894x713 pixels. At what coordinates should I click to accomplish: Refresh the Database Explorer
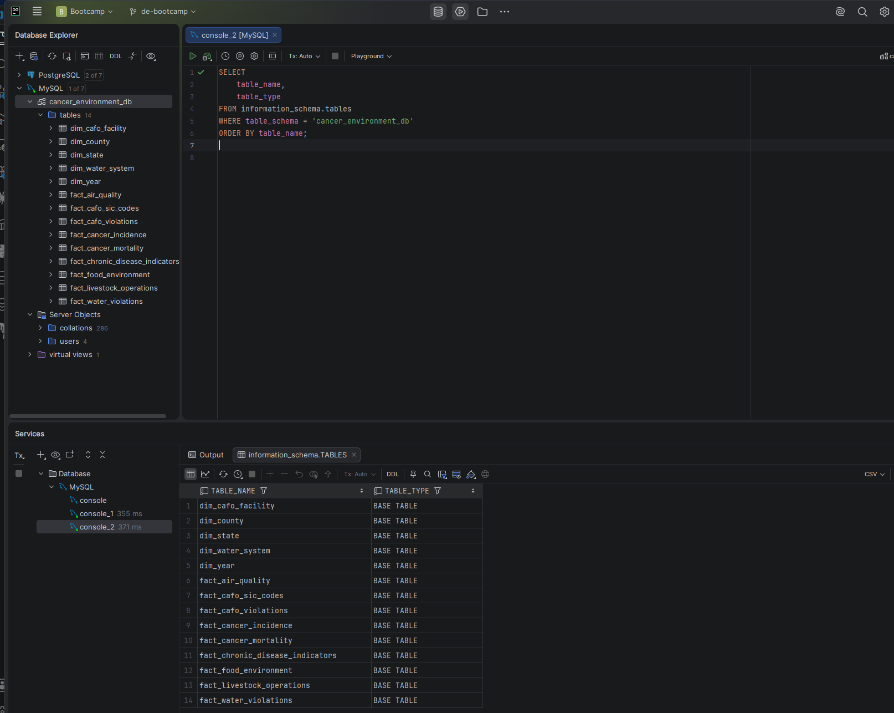coord(52,56)
